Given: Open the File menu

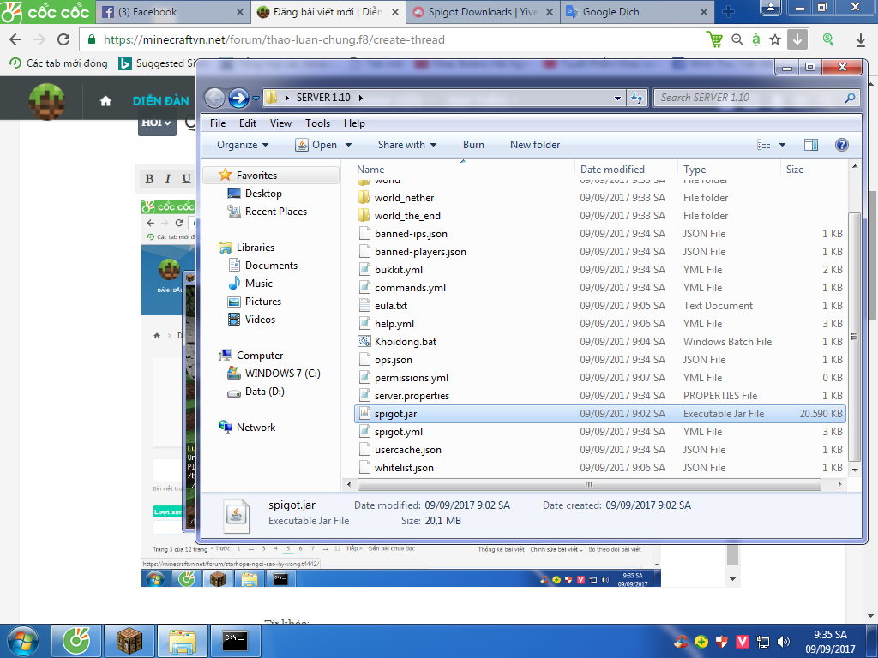Looking at the screenshot, I should point(218,123).
